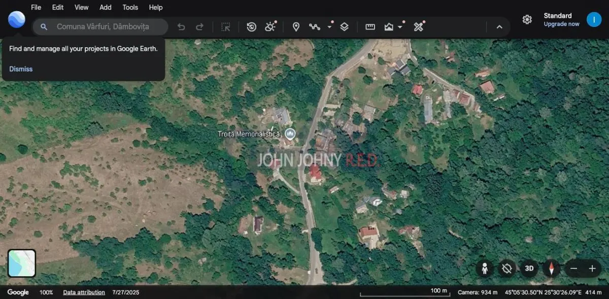The image size is (609, 299).
Task: Open the Add menu
Action: 106,7
